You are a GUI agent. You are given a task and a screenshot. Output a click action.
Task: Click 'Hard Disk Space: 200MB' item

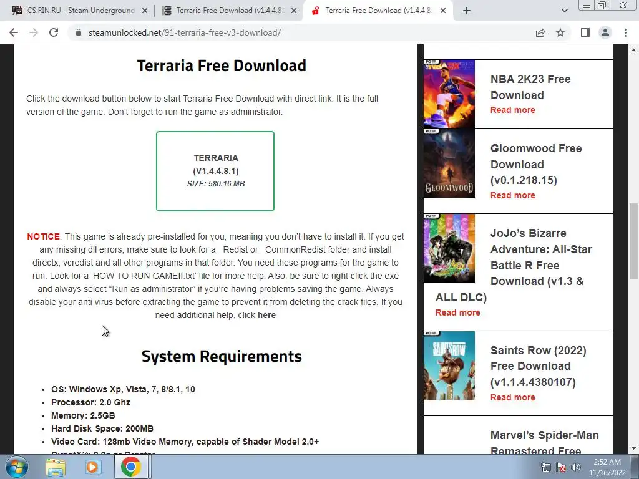tap(102, 428)
